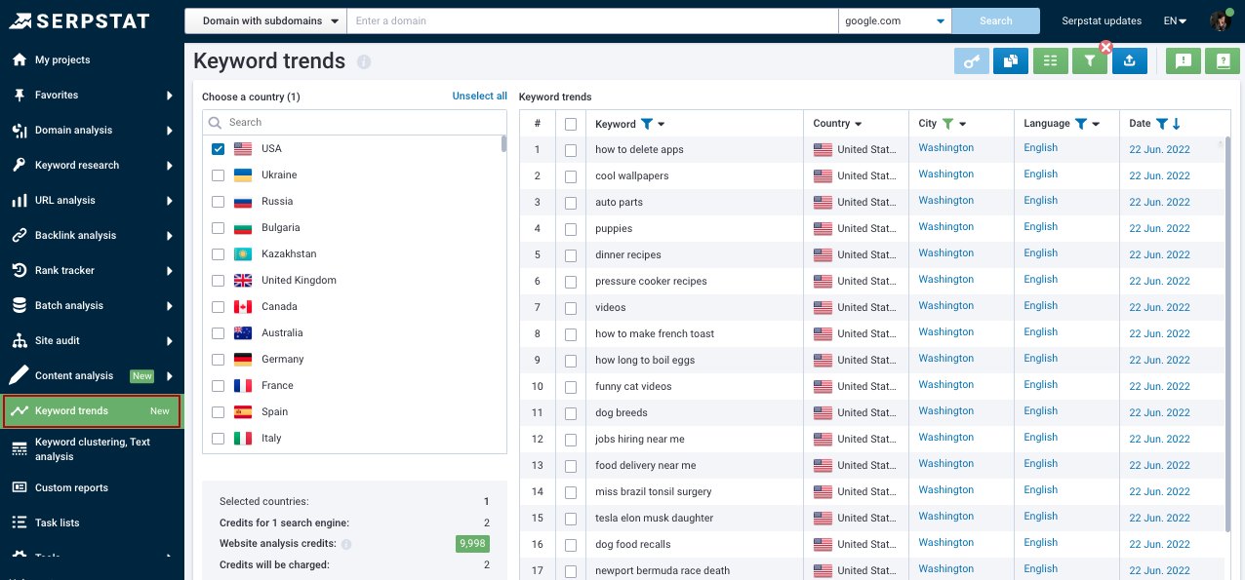Click the country list scrollbar
The width and height of the screenshot is (1245, 580).
[503, 144]
